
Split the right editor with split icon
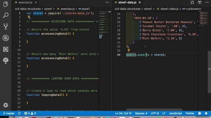[x=199, y=2]
